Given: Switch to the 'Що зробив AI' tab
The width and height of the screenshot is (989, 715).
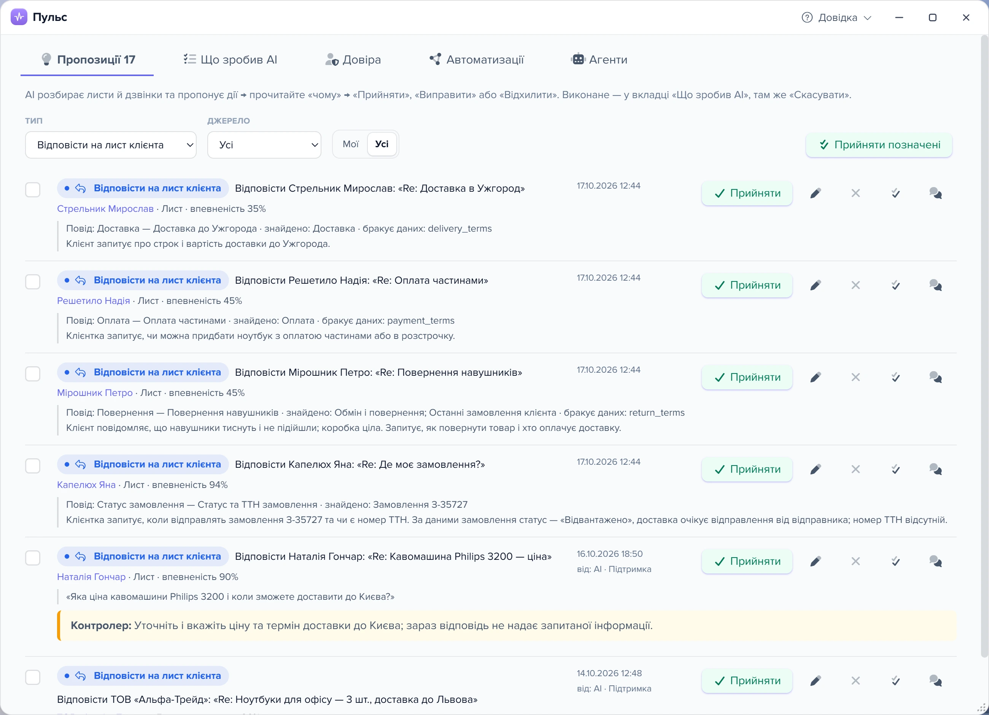Looking at the screenshot, I should (x=230, y=59).
